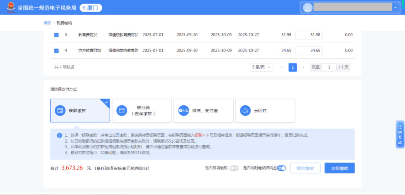Choose the 云闪付 cloud icon
Screen dimensions: 405x195
[x=245, y=111]
